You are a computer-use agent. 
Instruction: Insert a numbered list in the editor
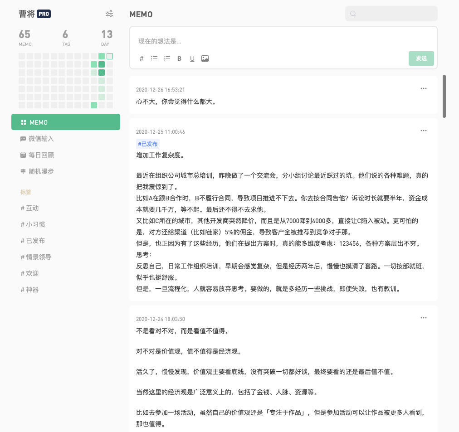point(167,58)
